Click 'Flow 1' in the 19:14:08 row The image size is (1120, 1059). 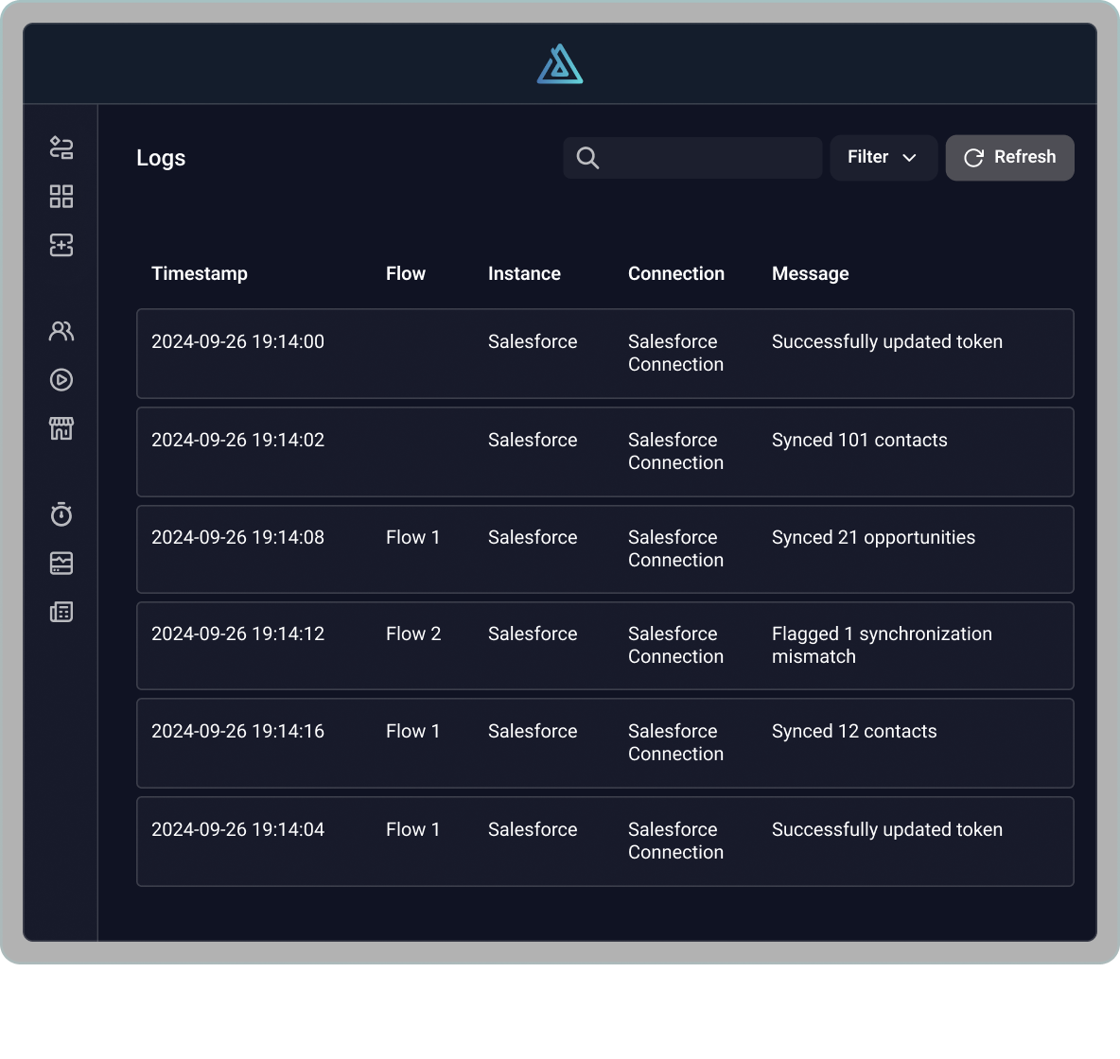pos(412,537)
